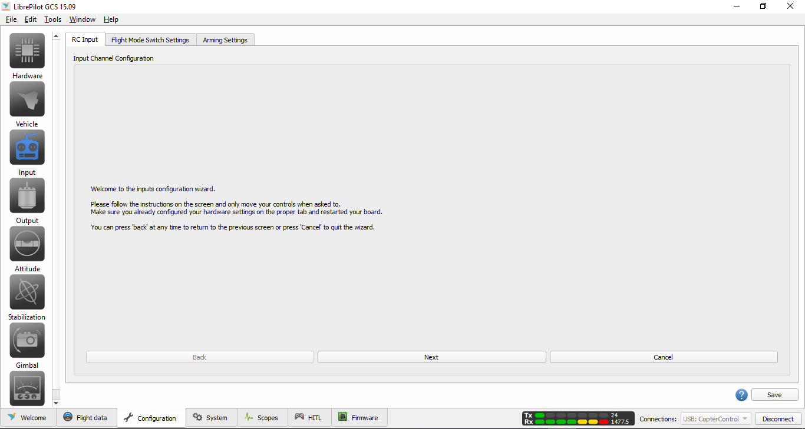This screenshot has height=429, width=805.
Task: Open the HITL workspace tab
Action: 309,418
